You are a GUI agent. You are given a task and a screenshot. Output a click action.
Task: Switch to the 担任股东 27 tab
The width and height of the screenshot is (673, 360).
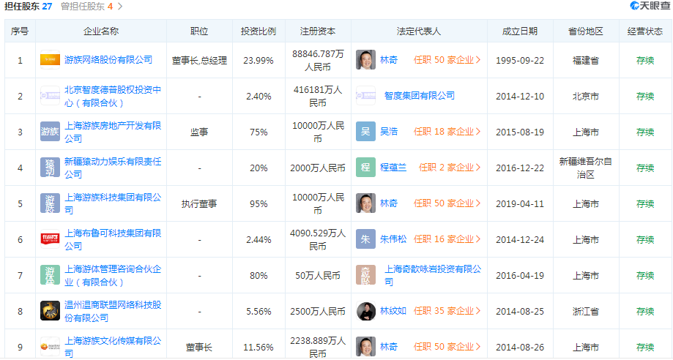click(27, 7)
